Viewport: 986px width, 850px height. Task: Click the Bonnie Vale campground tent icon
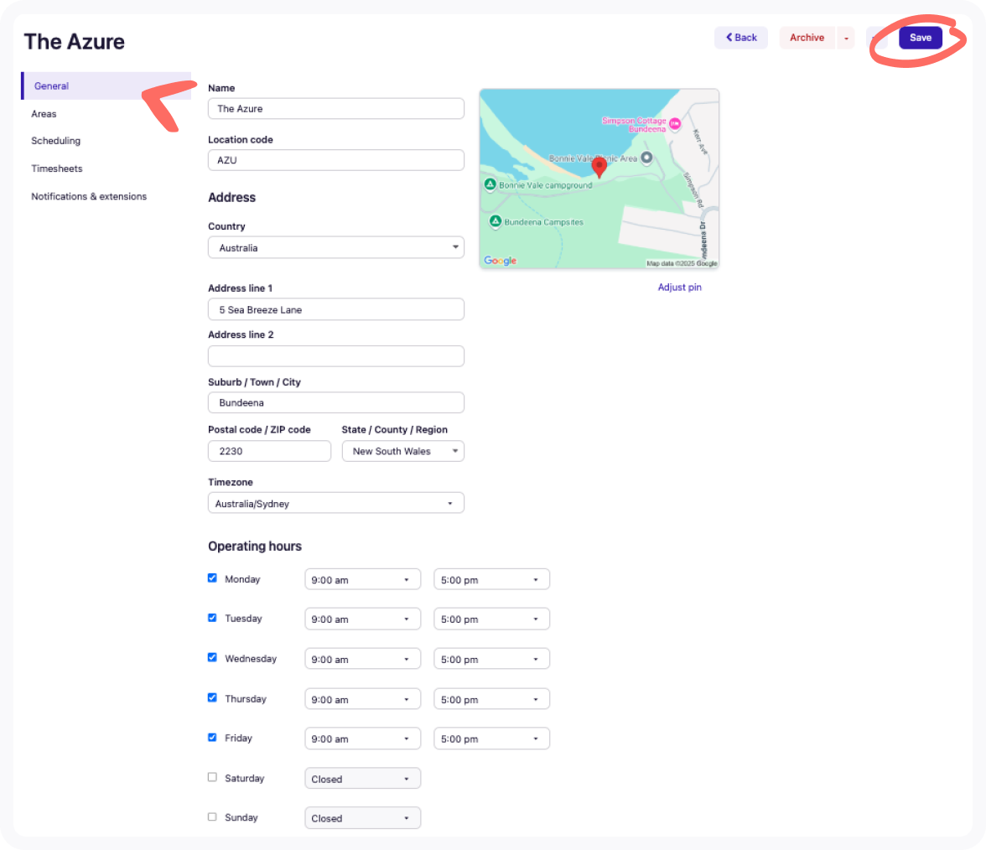pos(490,184)
